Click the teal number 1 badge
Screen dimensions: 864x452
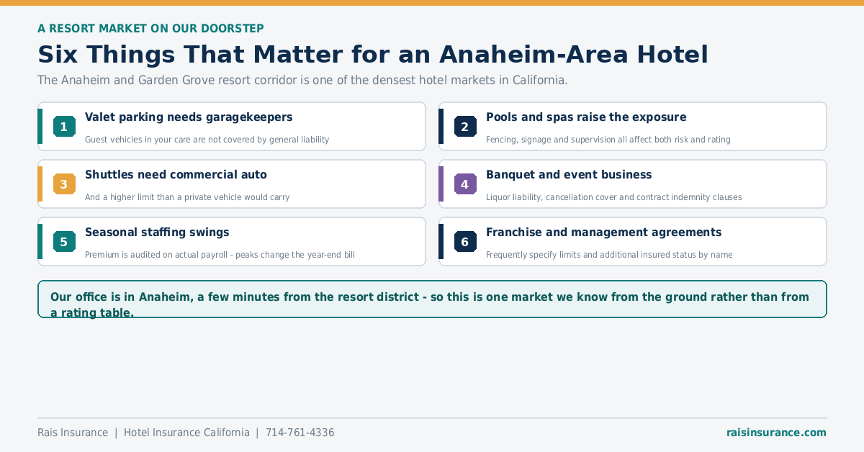tap(64, 127)
